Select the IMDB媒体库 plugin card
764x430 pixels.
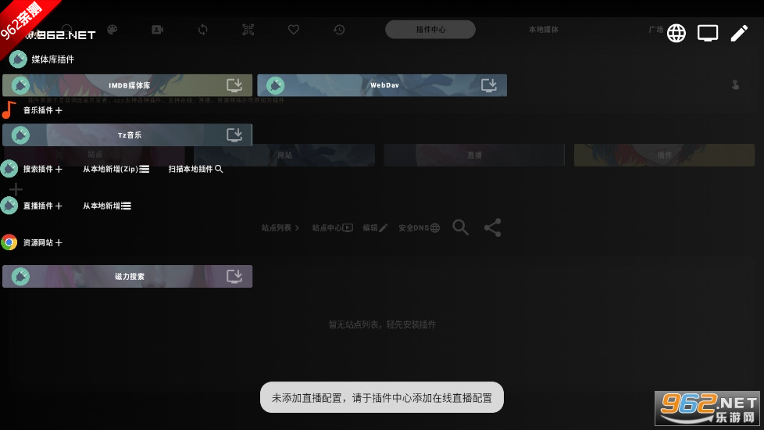click(x=127, y=85)
